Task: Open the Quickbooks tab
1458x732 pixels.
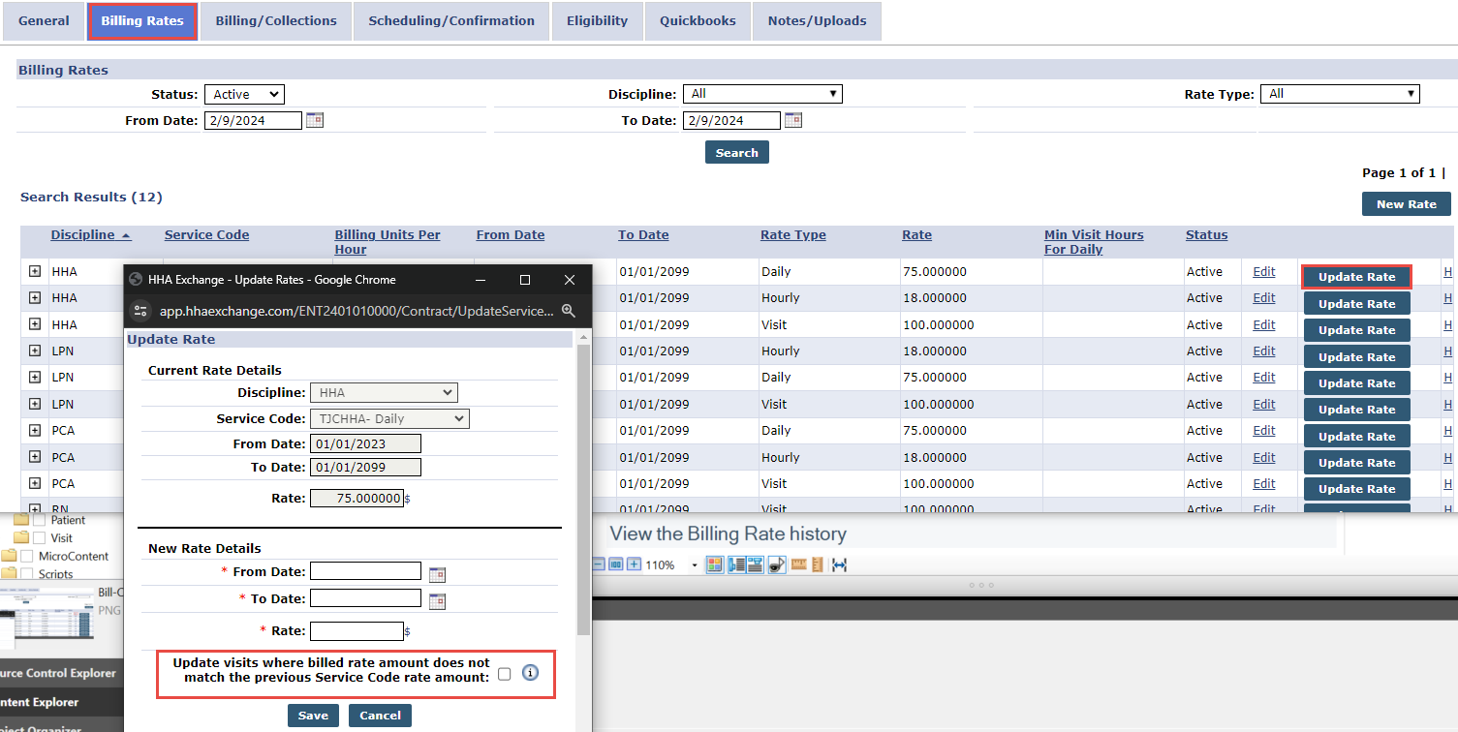Action: coord(698,20)
